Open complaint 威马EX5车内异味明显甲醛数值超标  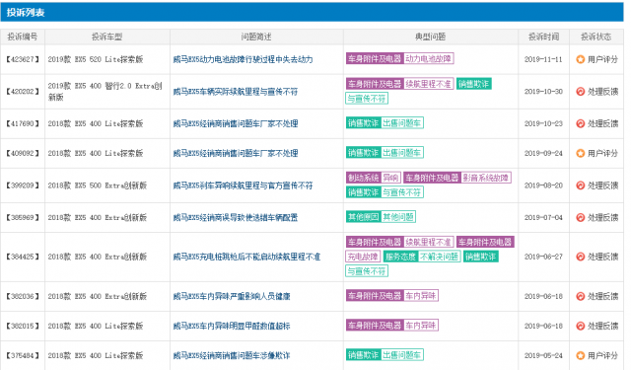tap(232, 327)
